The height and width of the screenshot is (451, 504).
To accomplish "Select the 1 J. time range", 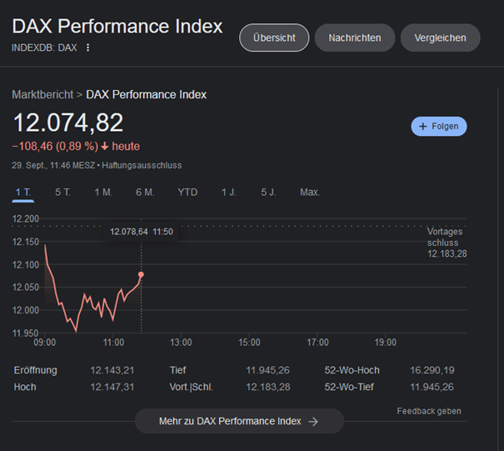I will tap(228, 193).
